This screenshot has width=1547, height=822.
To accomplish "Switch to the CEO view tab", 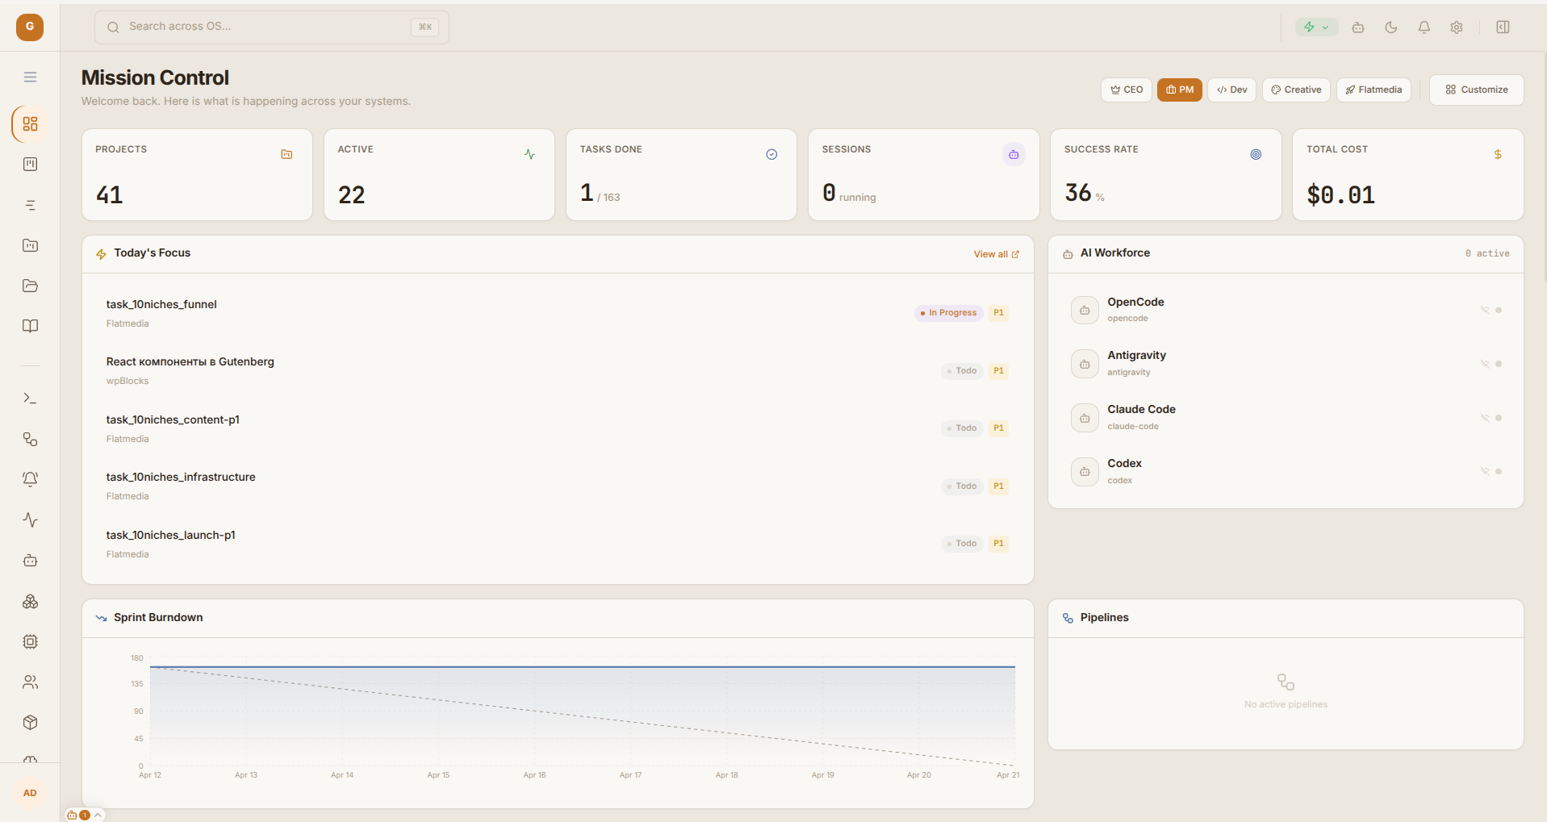I will [x=1127, y=90].
